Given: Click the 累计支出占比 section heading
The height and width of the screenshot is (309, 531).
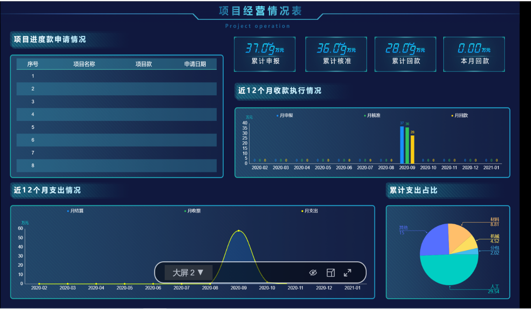Looking at the screenshot, I should (x=414, y=190).
